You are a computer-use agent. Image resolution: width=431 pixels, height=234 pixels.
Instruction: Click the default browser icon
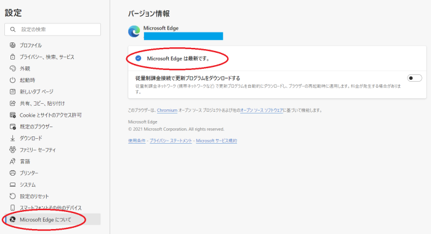[13, 127]
